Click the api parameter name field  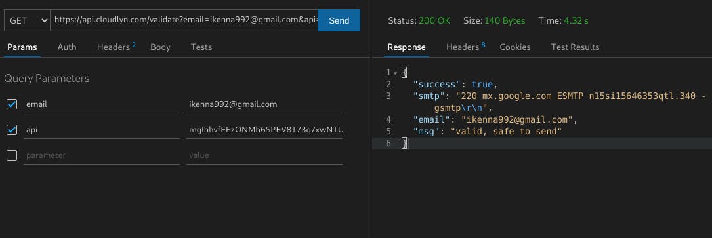point(102,130)
